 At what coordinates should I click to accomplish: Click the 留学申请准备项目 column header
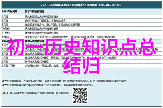click(35, 11)
